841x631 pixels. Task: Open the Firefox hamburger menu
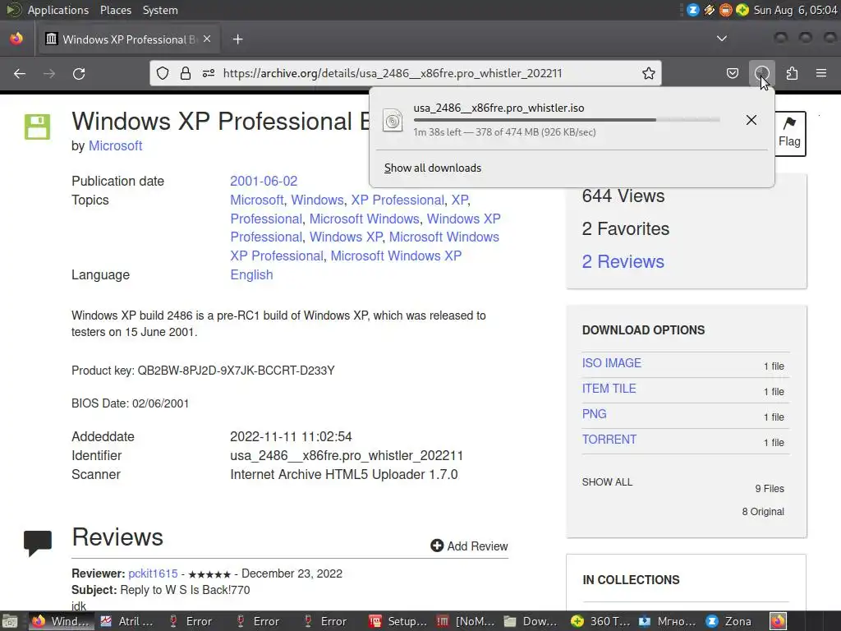point(821,73)
